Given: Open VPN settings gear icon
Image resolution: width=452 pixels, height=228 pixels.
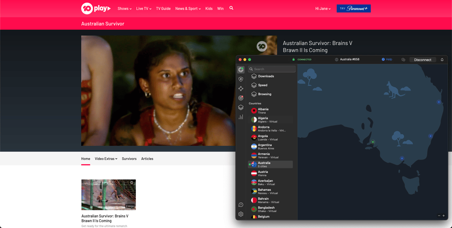Looking at the screenshot, I should [x=241, y=214].
